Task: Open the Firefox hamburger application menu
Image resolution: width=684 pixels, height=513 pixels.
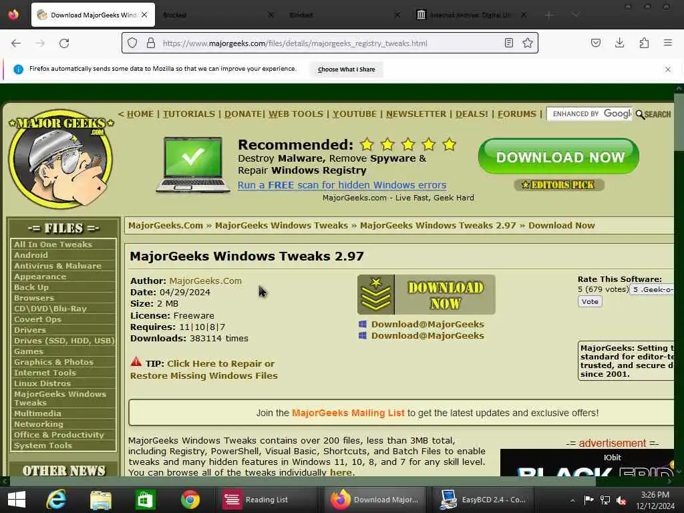Action: click(668, 43)
